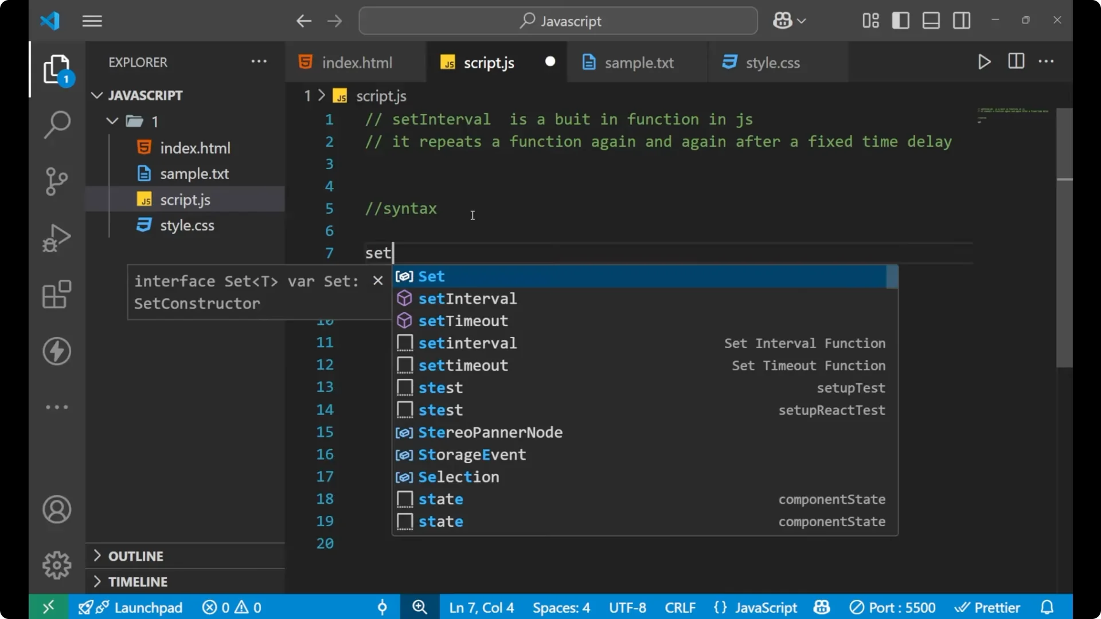Toggle the secondary side bar

(x=961, y=21)
